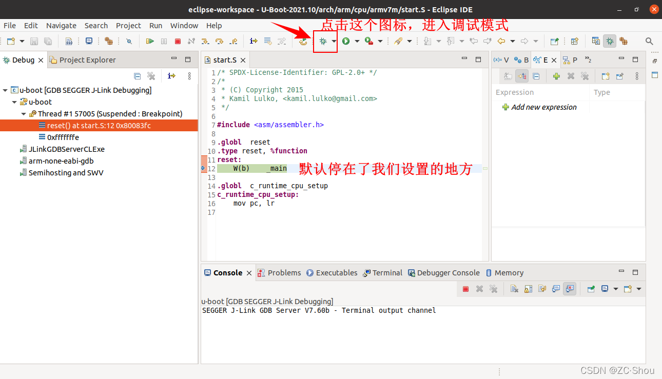Switch to the Variables (V) tab

tap(501, 60)
